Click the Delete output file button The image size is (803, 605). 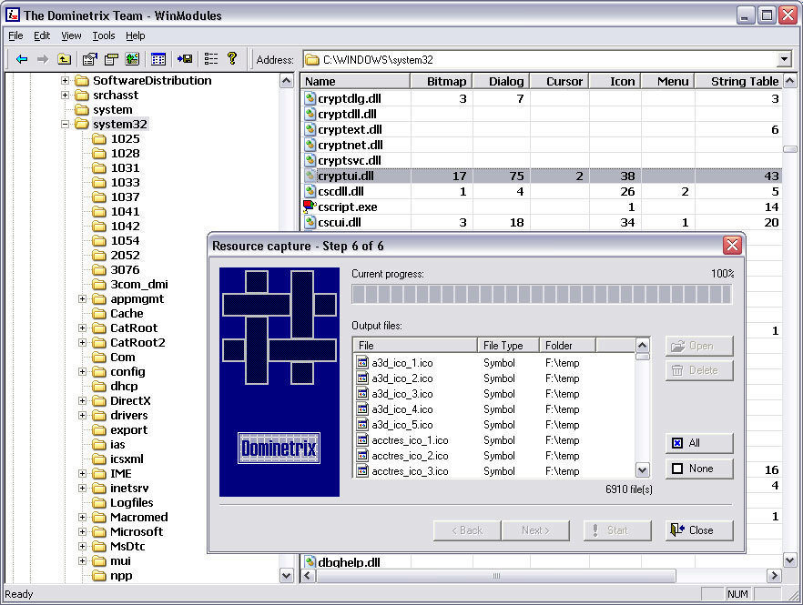point(699,370)
